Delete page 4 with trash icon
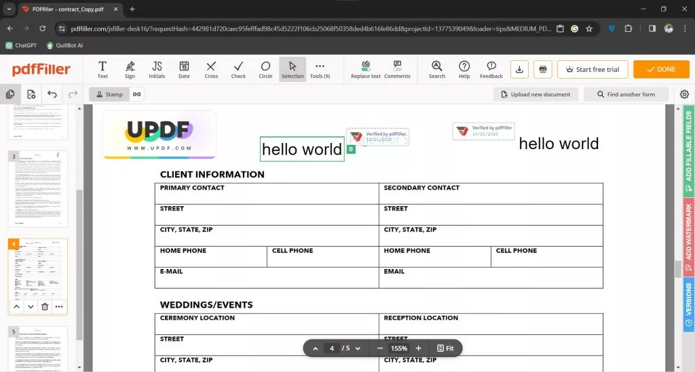The height and width of the screenshot is (372, 695). (45, 306)
